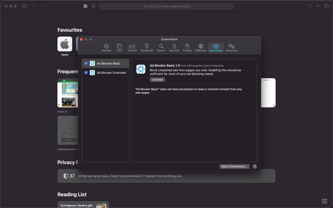Open the Apple favourite tile
This screenshot has width=333, height=208.
click(x=65, y=44)
